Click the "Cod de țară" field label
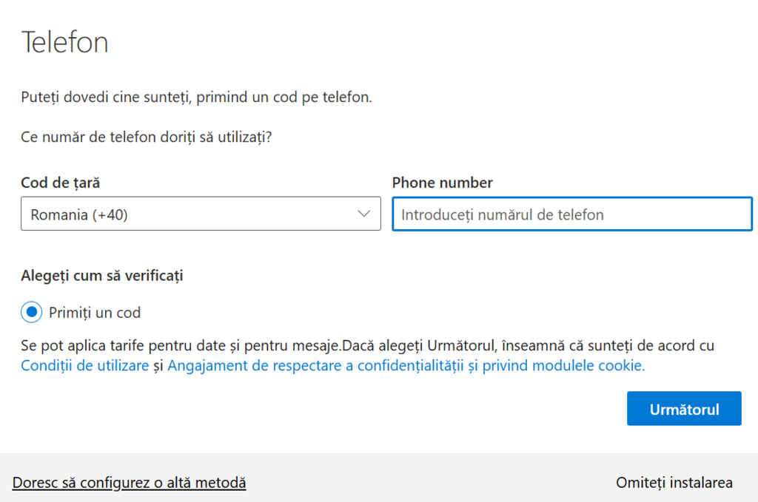This screenshot has width=758, height=502. (61, 183)
